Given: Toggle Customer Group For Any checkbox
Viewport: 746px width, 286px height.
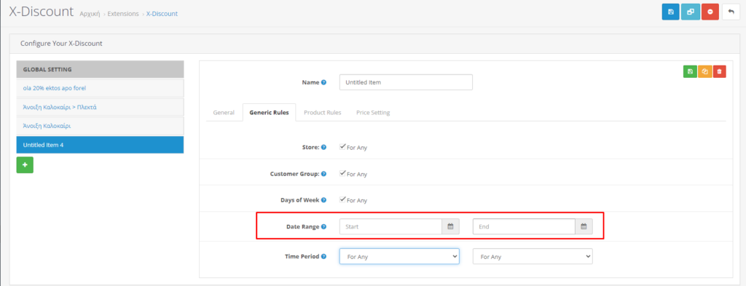Looking at the screenshot, I should click(x=342, y=173).
